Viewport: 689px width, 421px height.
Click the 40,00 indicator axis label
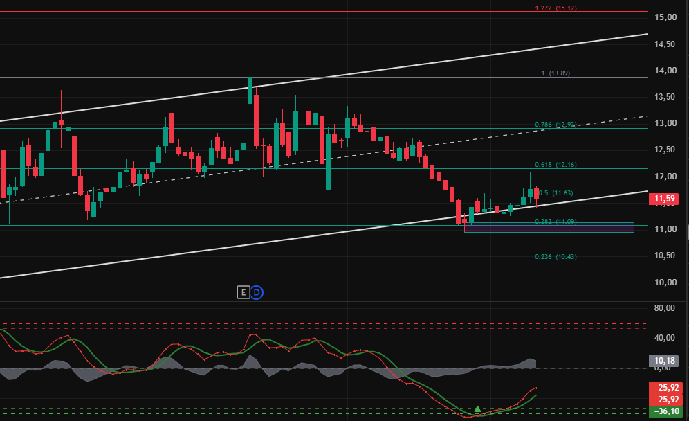click(x=664, y=338)
